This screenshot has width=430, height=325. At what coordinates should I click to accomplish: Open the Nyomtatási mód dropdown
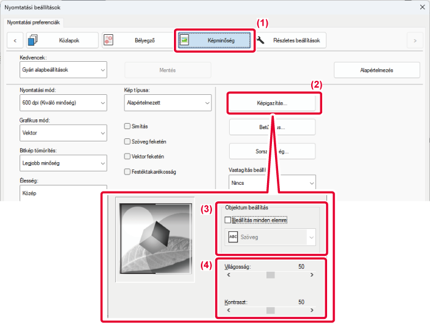click(63, 103)
